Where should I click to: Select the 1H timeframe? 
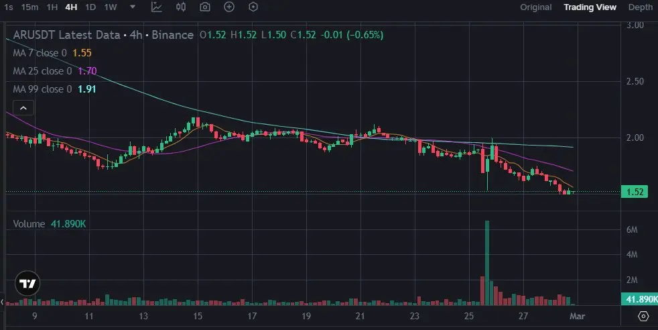tap(52, 7)
